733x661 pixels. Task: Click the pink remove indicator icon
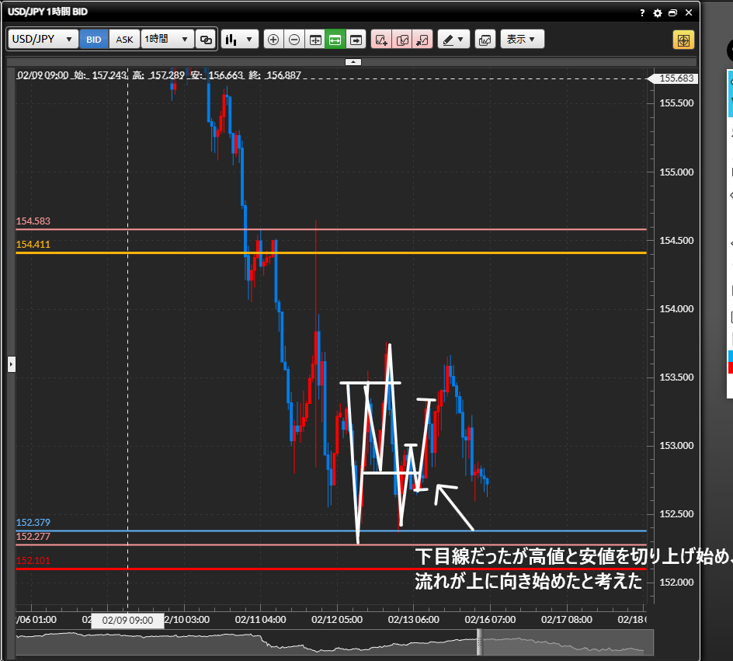tap(422, 40)
